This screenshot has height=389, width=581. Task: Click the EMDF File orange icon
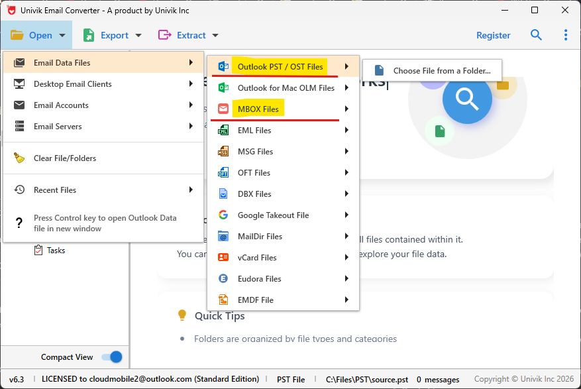pyautogui.click(x=223, y=300)
